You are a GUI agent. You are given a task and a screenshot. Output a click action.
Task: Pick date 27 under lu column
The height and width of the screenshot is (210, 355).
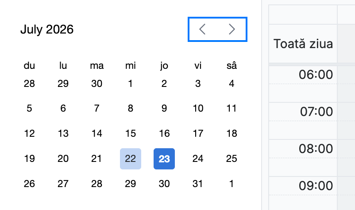[x=63, y=184]
